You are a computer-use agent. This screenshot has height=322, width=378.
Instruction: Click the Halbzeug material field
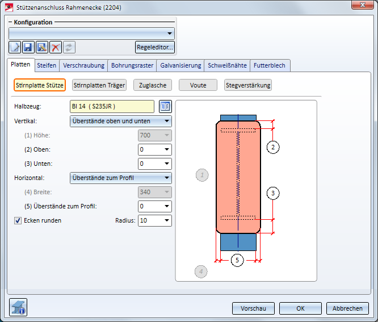point(111,106)
